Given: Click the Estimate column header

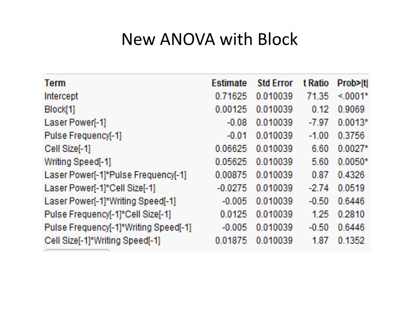Looking at the screenshot, I should (229, 83).
